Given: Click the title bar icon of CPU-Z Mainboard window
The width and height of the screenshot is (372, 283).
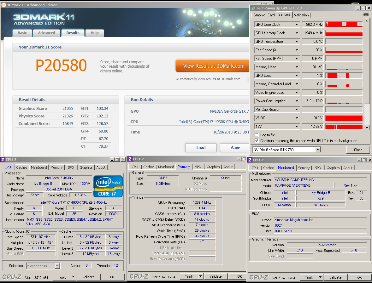Looking at the screenshot, I should 250,160.
